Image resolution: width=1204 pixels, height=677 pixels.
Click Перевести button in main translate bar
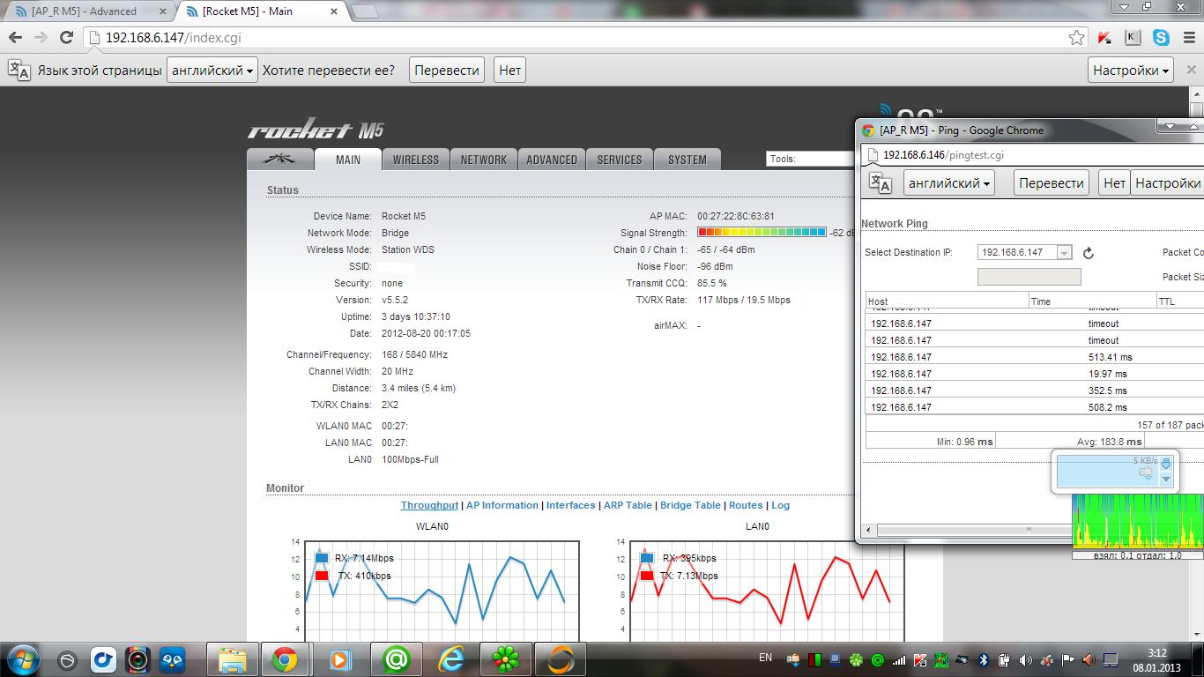[x=447, y=71]
